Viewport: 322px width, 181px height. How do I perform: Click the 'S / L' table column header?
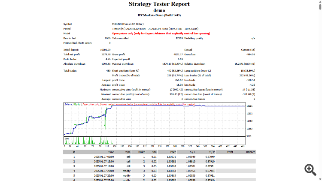193,152
